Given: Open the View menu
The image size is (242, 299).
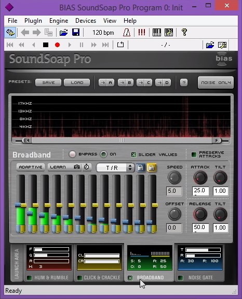Looking at the screenshot, I should 110,21.
